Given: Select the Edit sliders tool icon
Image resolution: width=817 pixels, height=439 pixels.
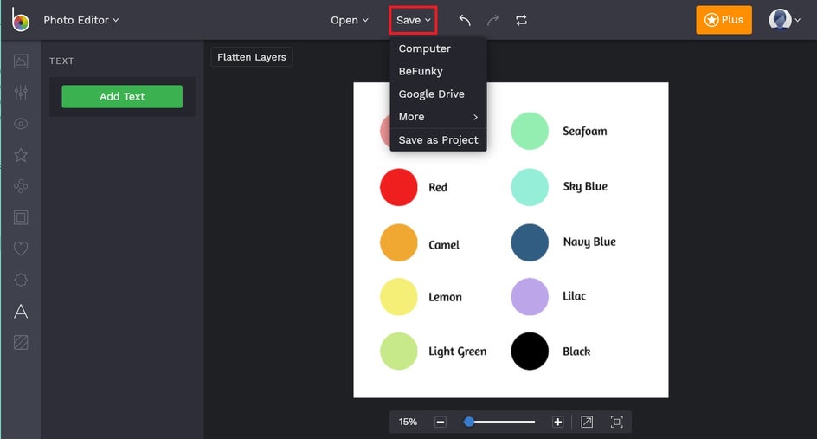Looking at the screenshot, I should (x=21, y=93).
